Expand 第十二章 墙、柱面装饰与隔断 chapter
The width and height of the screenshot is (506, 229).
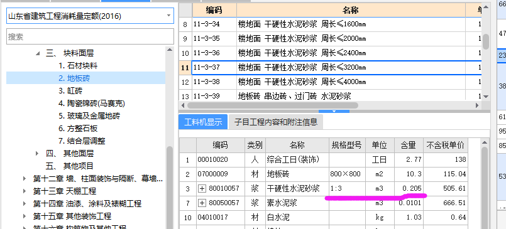[25, 178]
